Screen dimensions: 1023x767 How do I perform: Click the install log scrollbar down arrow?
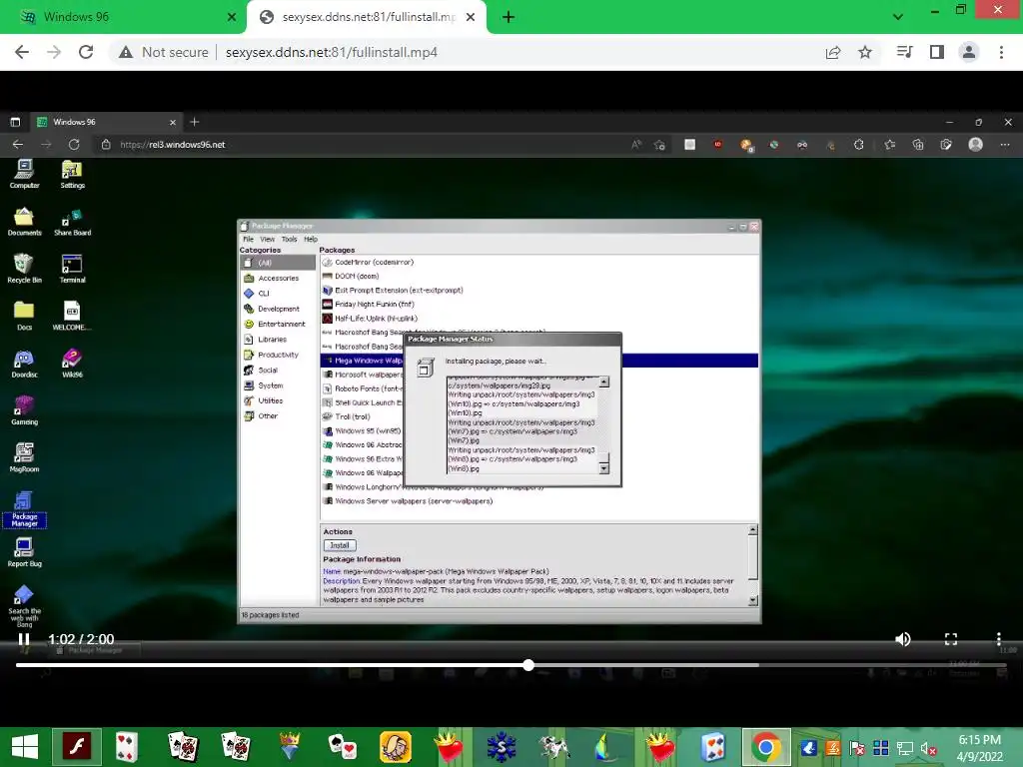point(604,468)
